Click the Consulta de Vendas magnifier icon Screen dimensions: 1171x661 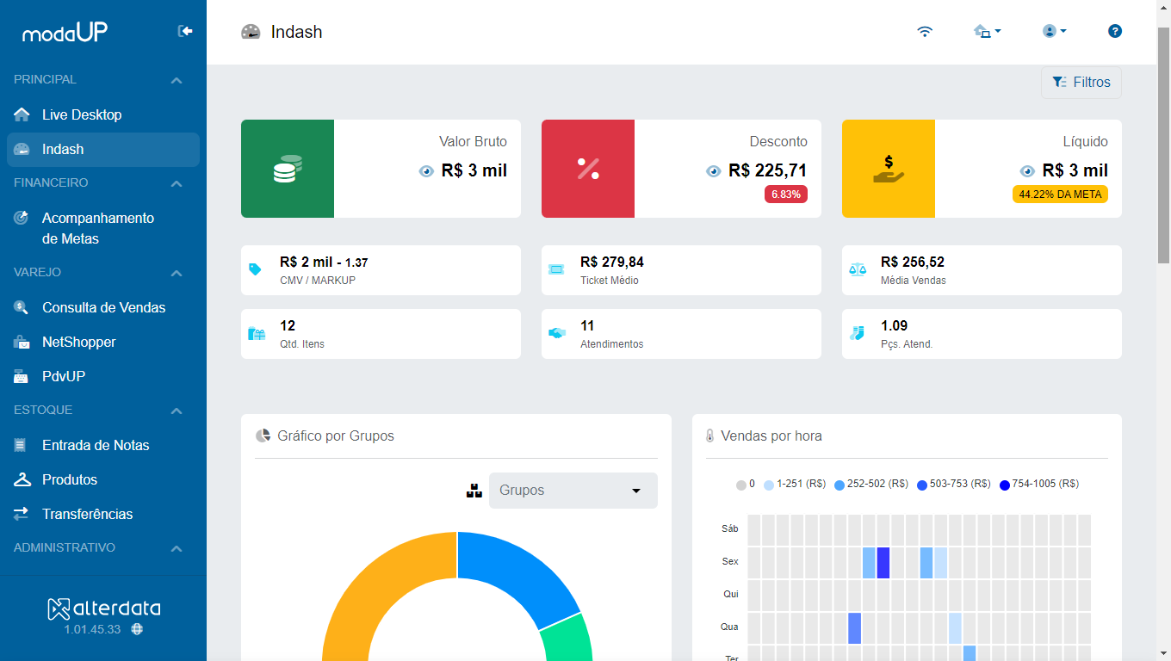click(x=22, y=307)
